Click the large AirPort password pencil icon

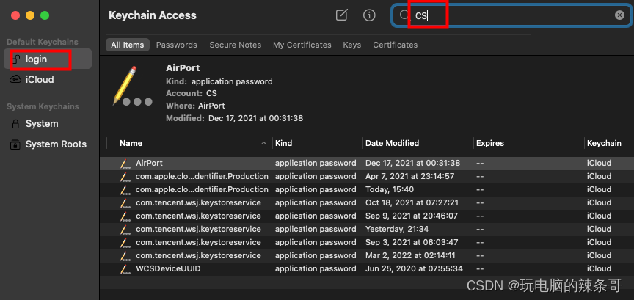pyautogui.click(x=132, y=86)
